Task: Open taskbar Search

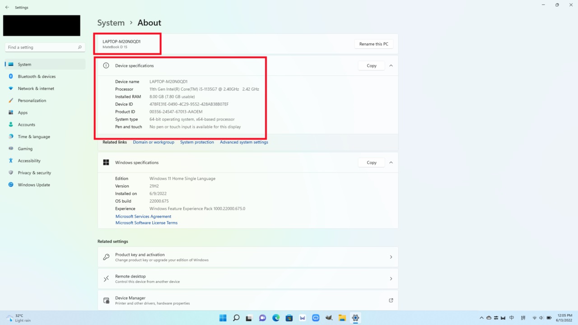Action: (x=236, y=318)
